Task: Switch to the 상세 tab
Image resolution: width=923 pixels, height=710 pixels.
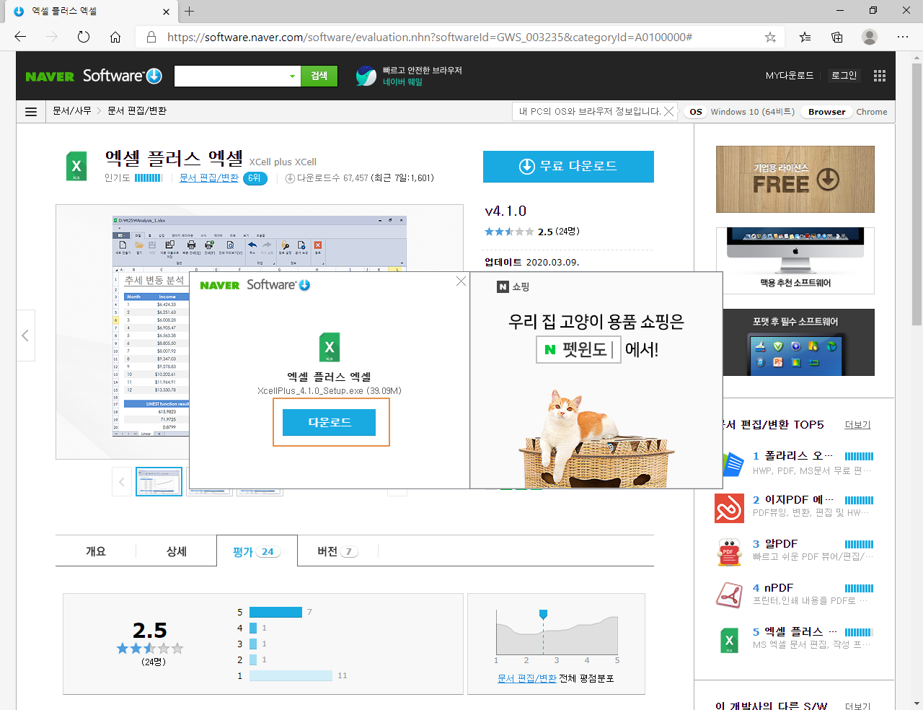Action: point(177,551)
